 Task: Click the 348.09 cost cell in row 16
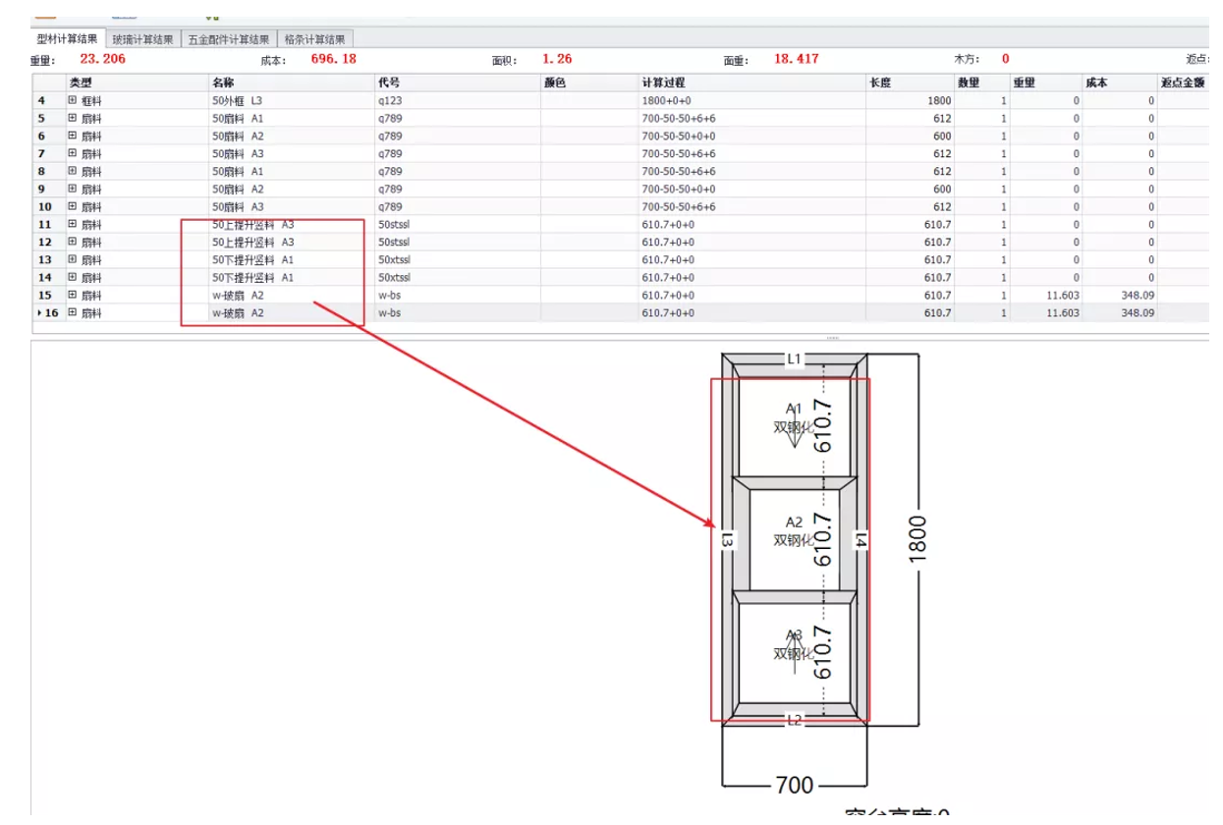click(x=1136, y=313)
